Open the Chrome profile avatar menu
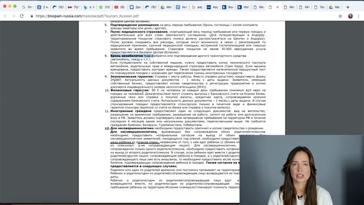364x205 pixels. (x=350, y=16)
